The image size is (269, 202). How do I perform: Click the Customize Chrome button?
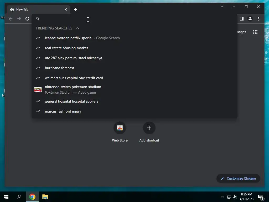238,179
